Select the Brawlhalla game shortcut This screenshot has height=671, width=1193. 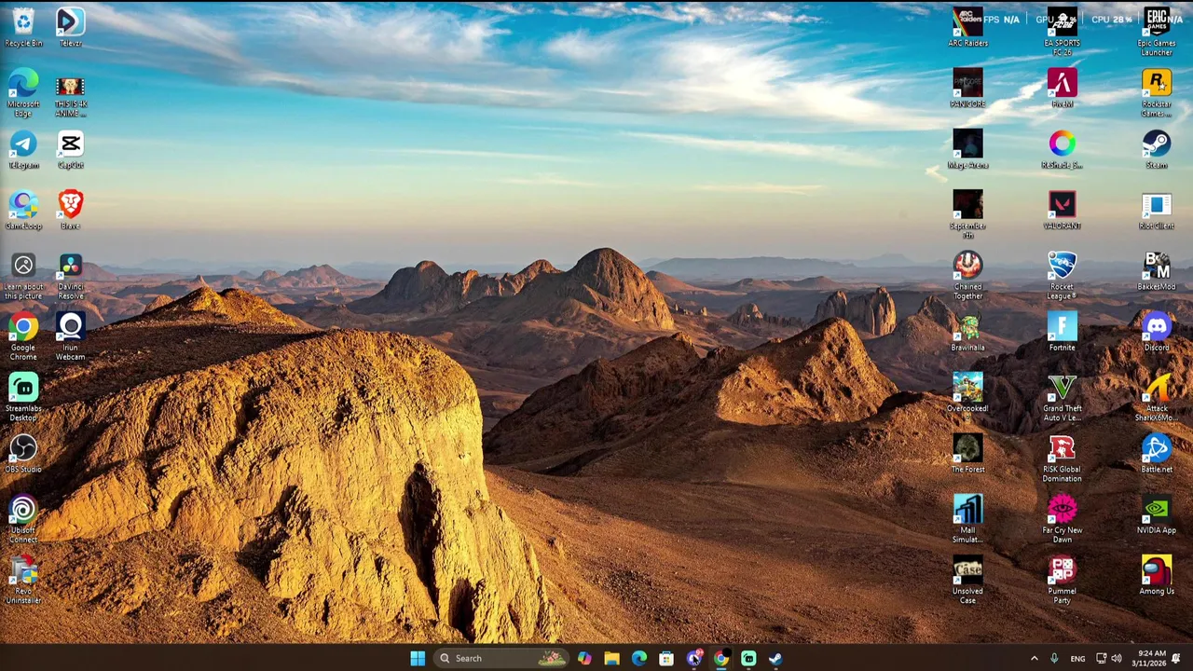tap(967, 333)
